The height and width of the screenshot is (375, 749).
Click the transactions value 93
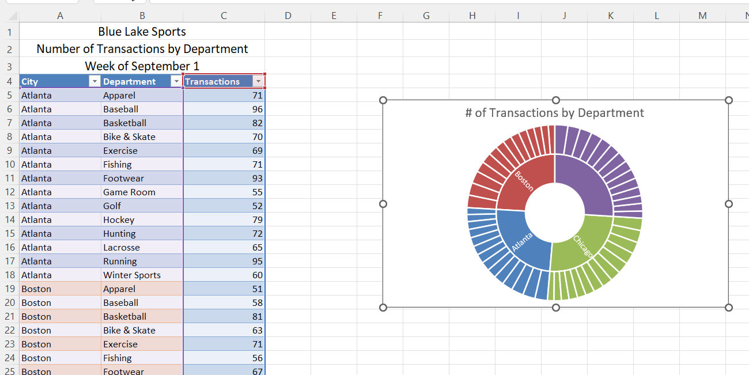[x=224, y=179]
